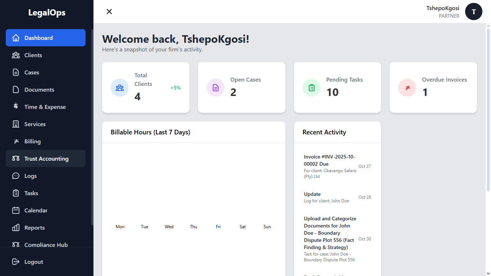
Task: Select the Calendar icon in the sidebar
Action: coord(16,210)
